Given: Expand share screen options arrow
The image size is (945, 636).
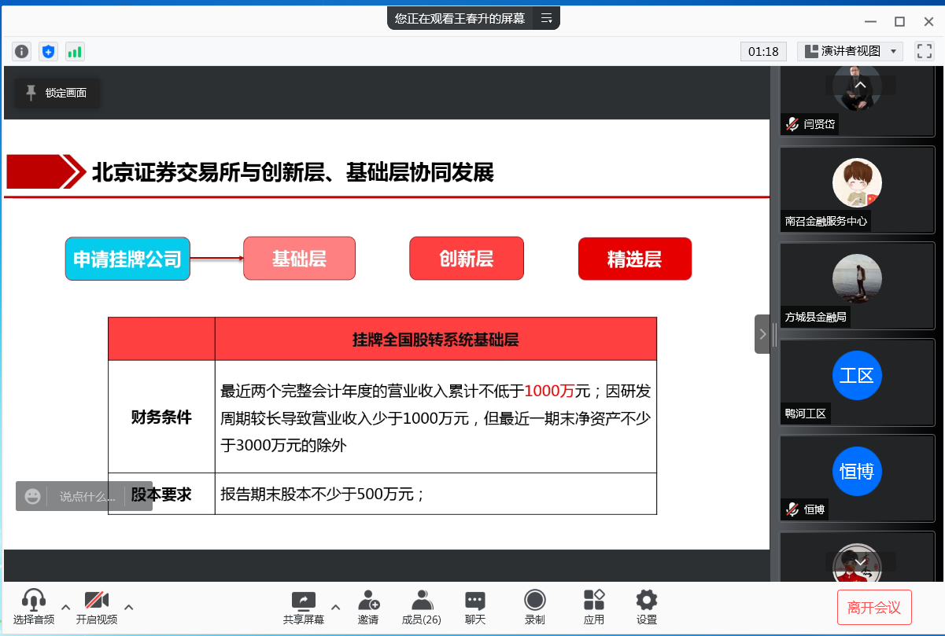Looking at the screenshot, I should click(x=335, y=607).
